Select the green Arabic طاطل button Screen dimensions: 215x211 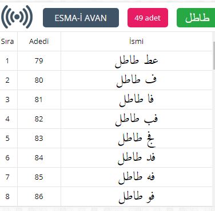[x=196, y=18]
